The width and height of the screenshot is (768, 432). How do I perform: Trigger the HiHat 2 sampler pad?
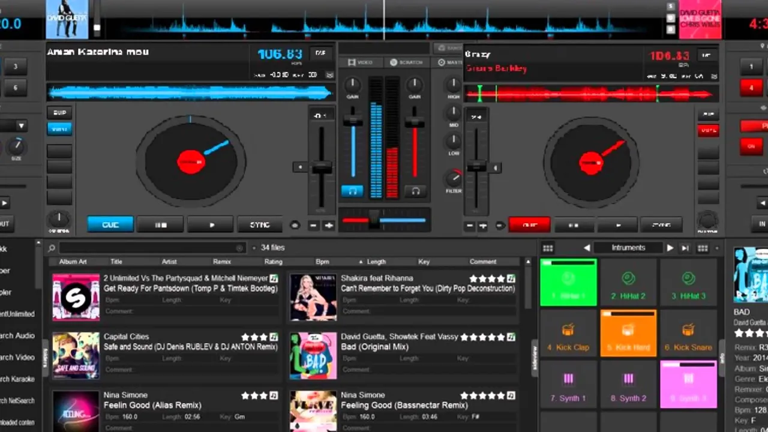pos(628,283)
